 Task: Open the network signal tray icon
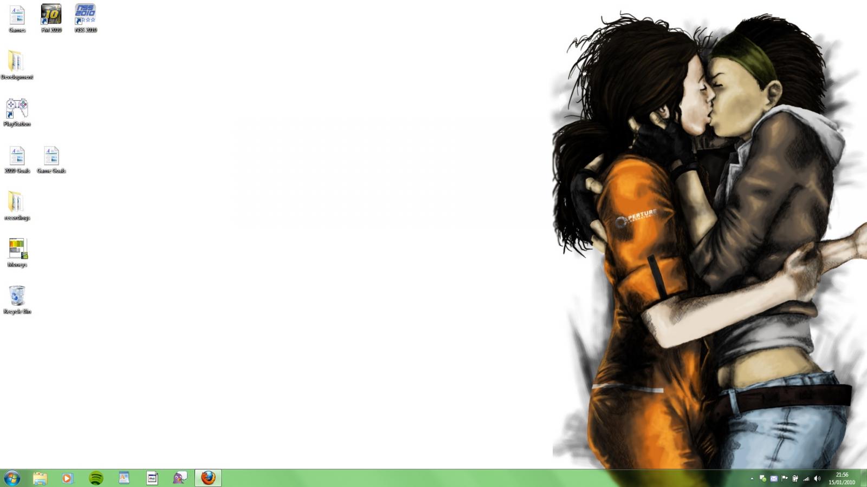(x=806, y=478)
